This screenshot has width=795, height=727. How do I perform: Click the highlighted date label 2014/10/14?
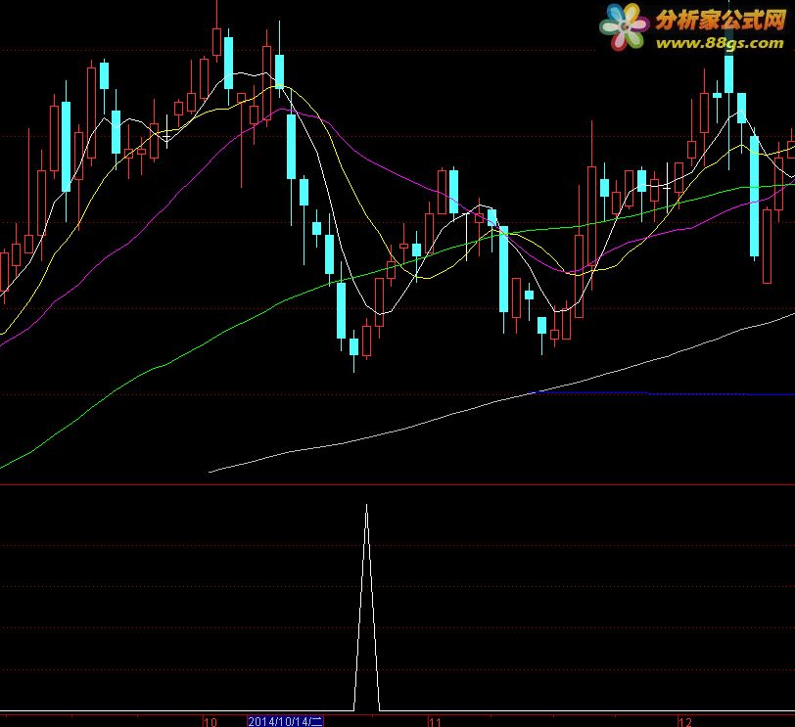tap(286, 721)
